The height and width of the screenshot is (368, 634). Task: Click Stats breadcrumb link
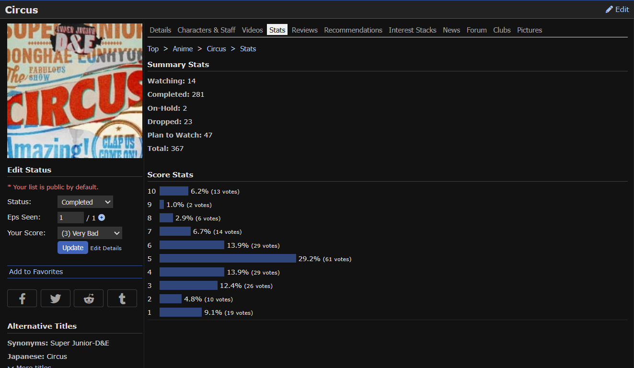click(x=248, y=49)
